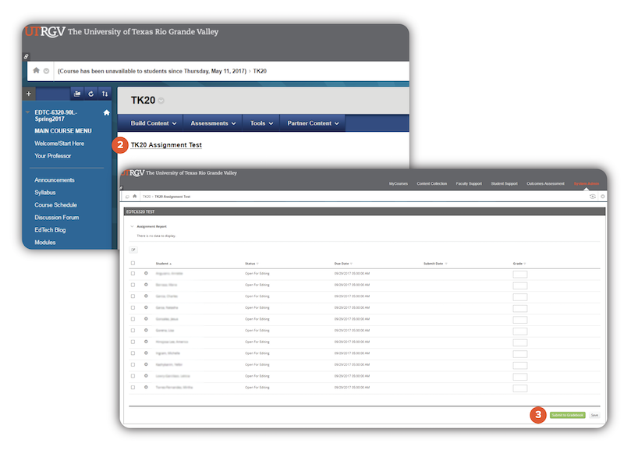
Task: Switch to the Content Collection tab
Action: pos(432,183)
